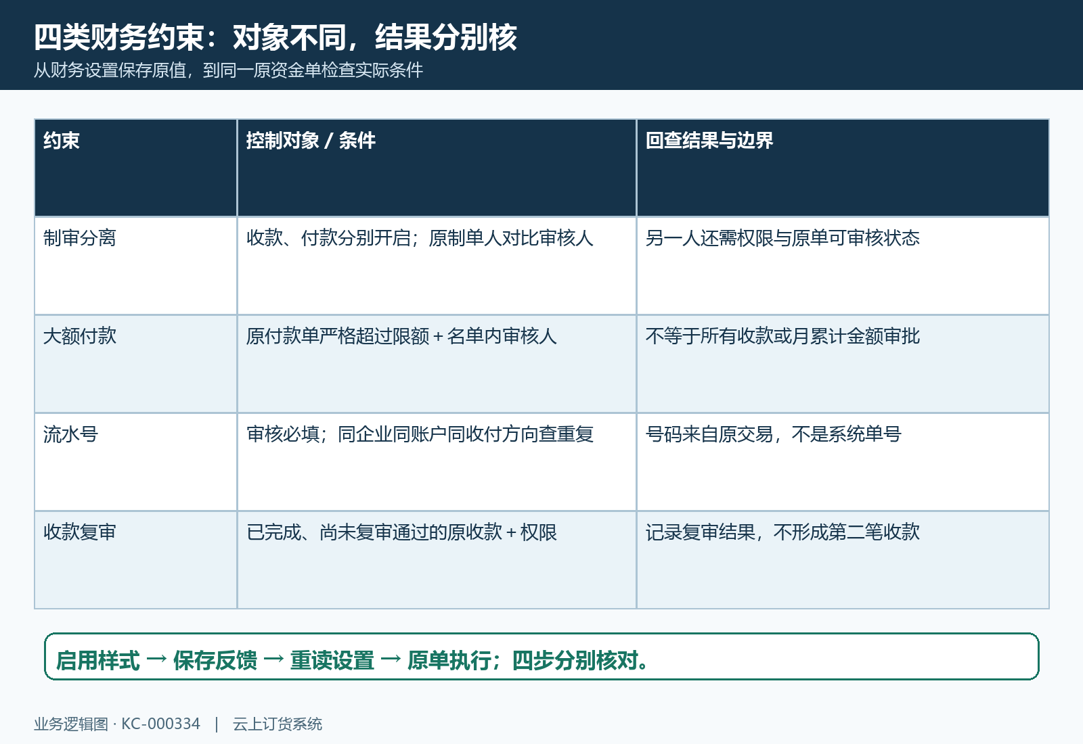Click the cell 审核必填；同企业同账户同收付方向查重复

coord(437,462)
